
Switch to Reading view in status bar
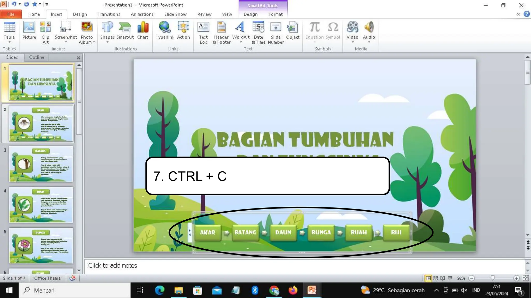click(x=443, y=278)
